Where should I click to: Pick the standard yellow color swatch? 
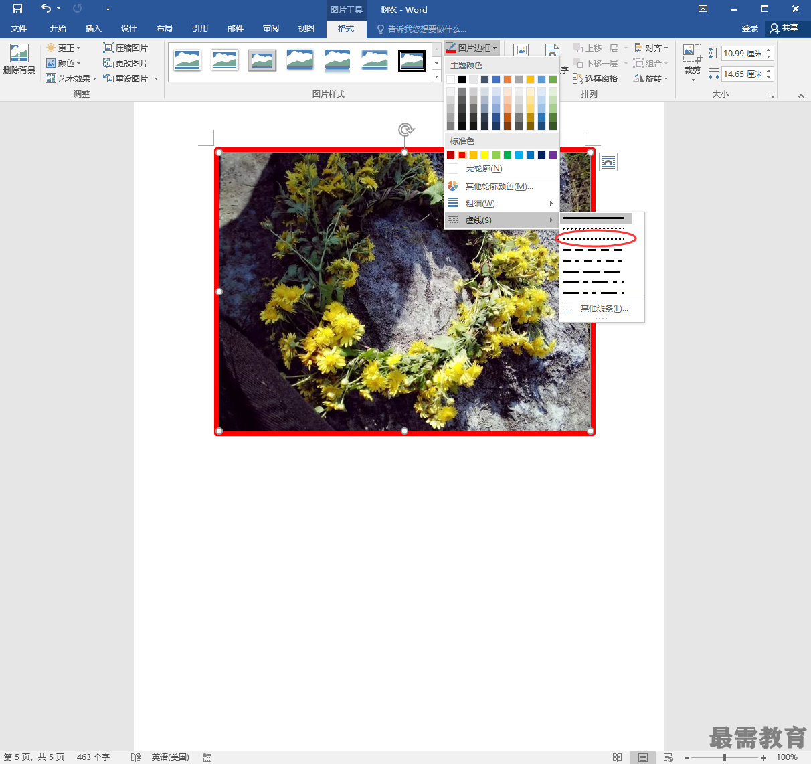[x=484, y=155]
